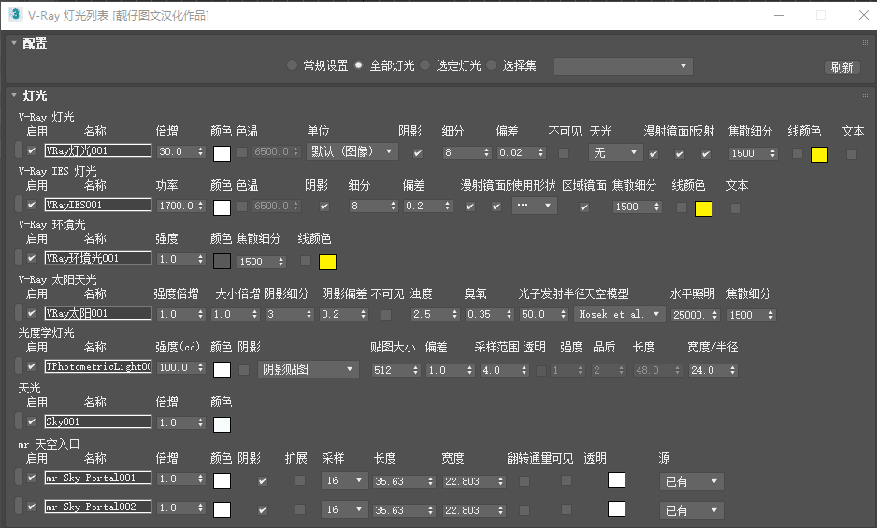Collapse the 配置 rollout
877x528 pixels.
click(x=14, y=43)
